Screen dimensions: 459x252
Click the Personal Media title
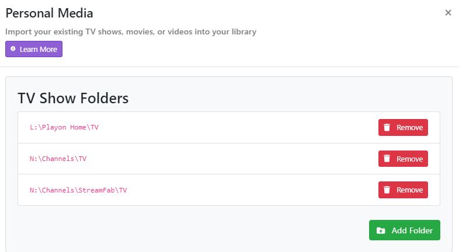(49, 13)
